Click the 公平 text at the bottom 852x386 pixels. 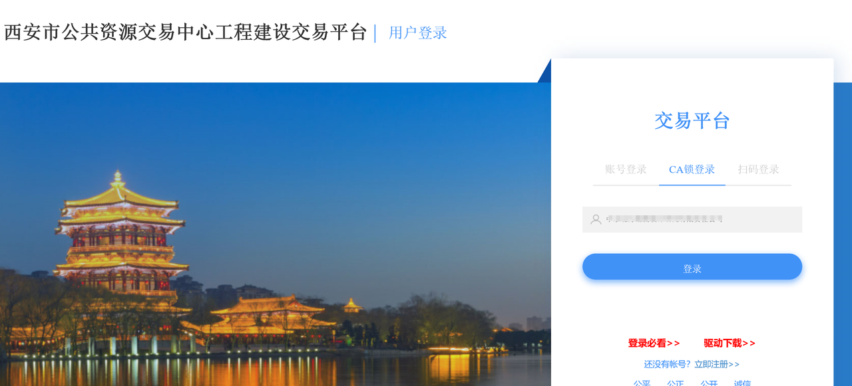[642, 383]
